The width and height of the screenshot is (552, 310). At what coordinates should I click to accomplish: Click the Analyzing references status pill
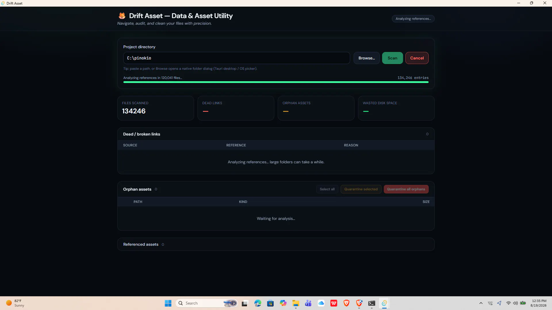413,19
